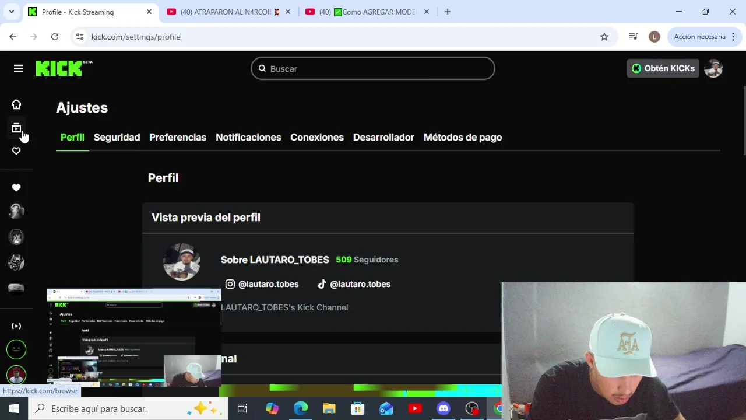Close the Profile - Kick Streaming tab

pyautogui.click(x=149, y=12)
